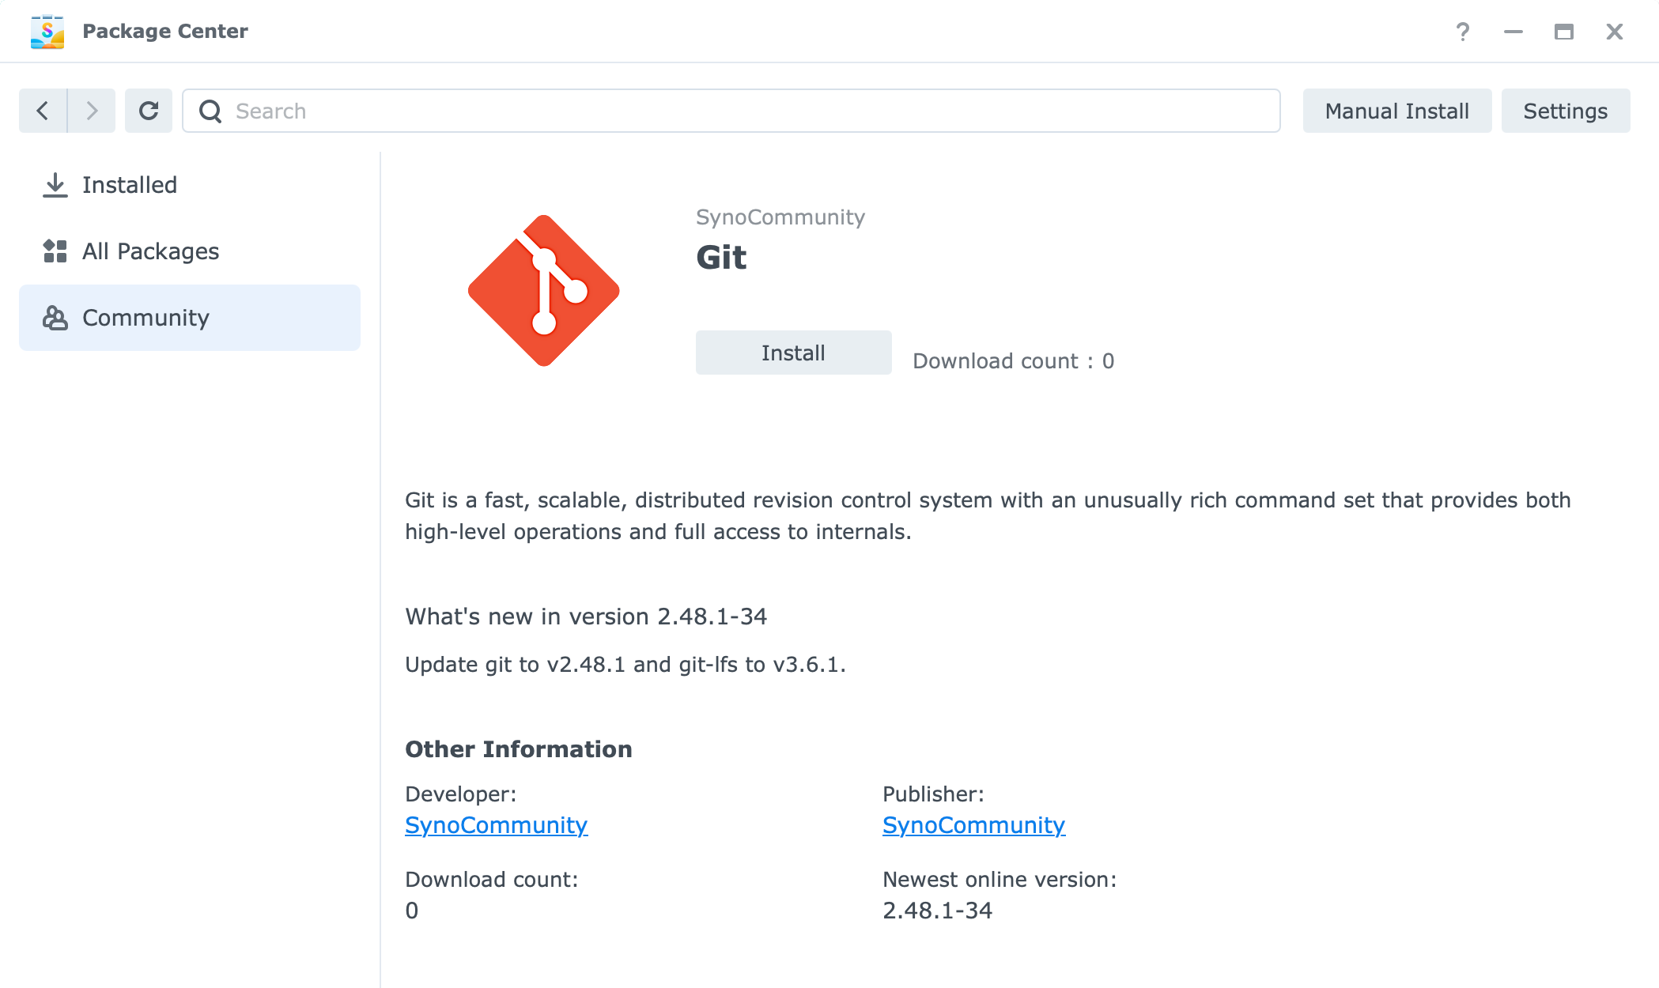Image resolution: width=1659 pixels, height=988 pixels.
Task: Click the Community sidebar icon
Action: (54, 318)
